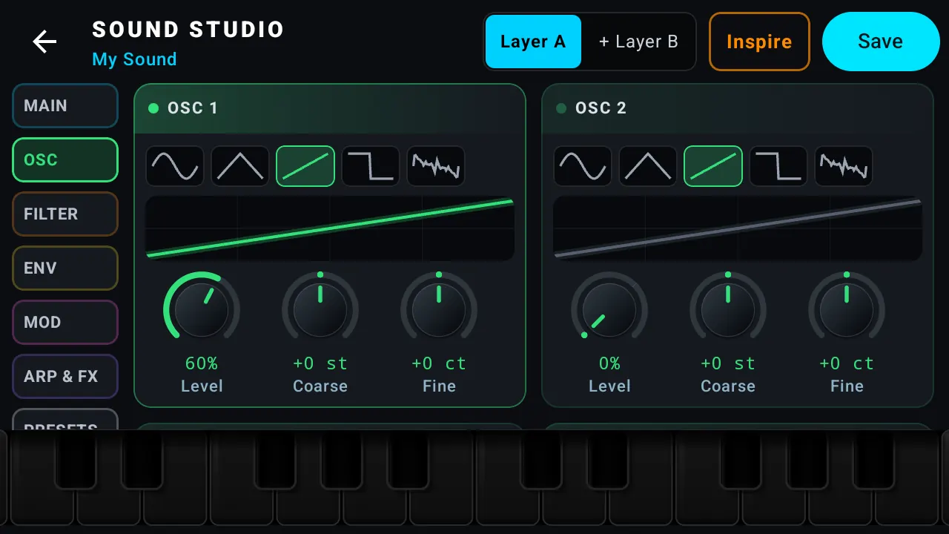
Task: Click the My Sound preset name
Action: click(134, 59)
